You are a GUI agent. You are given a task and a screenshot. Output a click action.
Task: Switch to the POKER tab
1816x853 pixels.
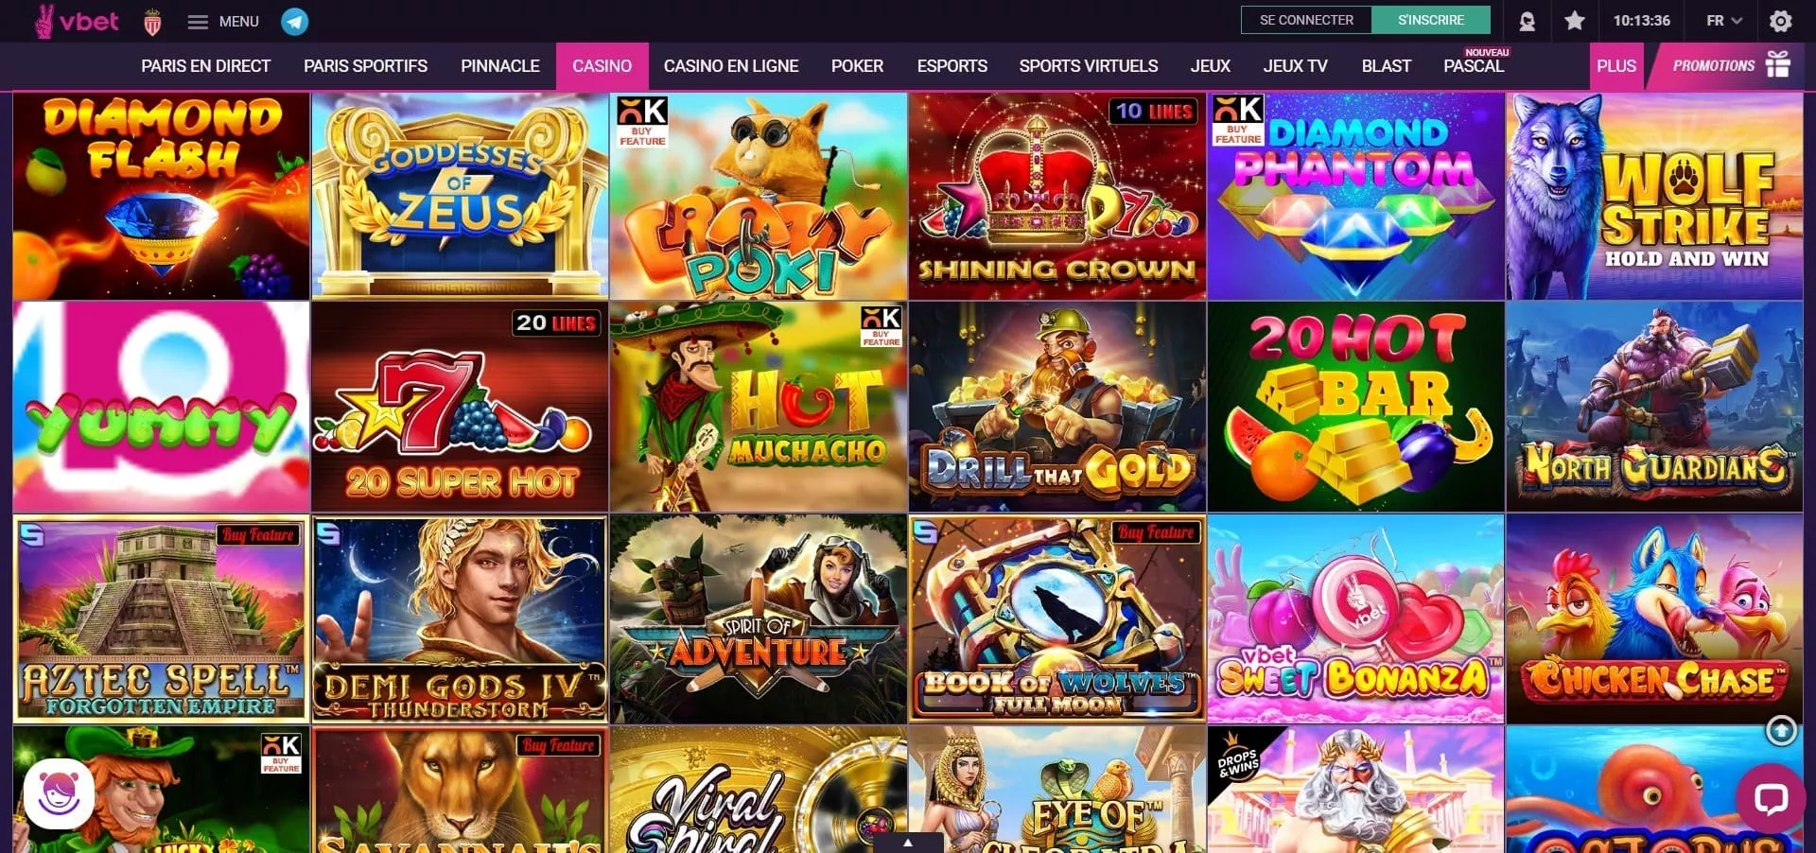(857, 66)
